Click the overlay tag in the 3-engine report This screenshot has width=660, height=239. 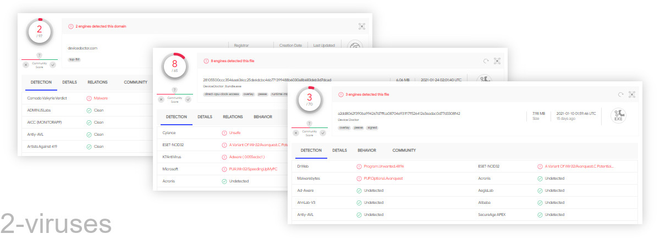click(345, 127)
